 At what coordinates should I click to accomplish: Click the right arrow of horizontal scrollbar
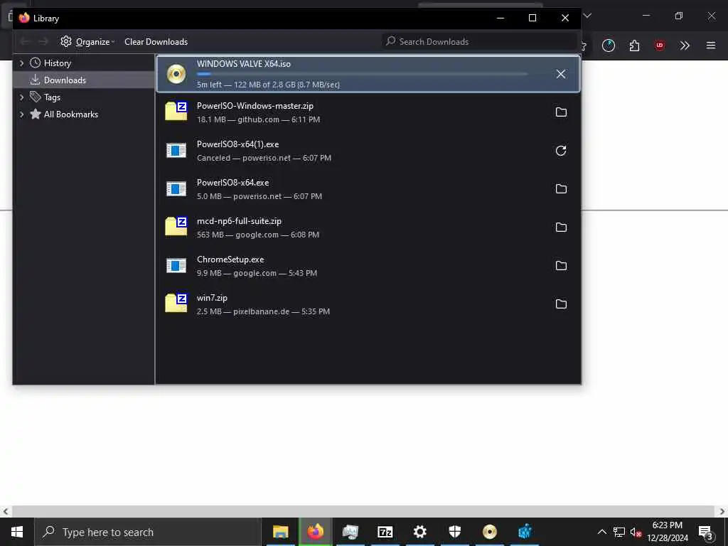tap(722, 512)
